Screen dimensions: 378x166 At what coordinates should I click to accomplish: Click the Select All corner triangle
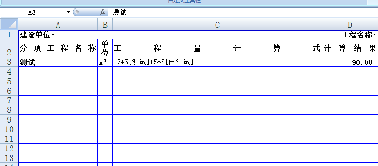[9, 24]
